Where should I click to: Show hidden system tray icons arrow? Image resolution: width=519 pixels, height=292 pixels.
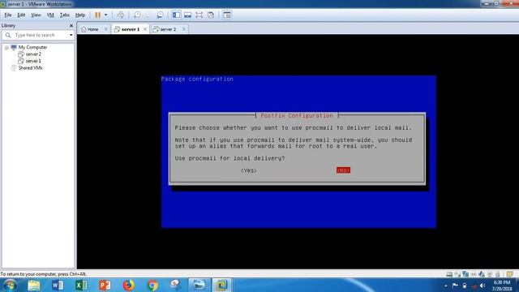[x=446, y=286]
